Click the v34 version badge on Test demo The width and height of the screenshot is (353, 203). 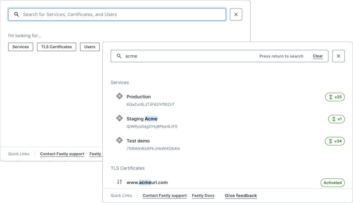334,141
